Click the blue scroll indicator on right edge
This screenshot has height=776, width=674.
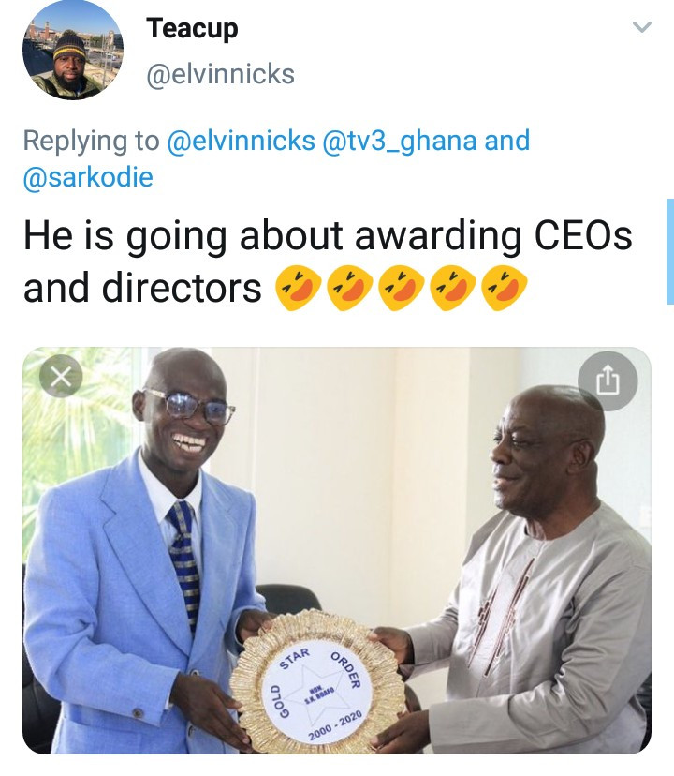pyautogui.click(x=669, y=251)
